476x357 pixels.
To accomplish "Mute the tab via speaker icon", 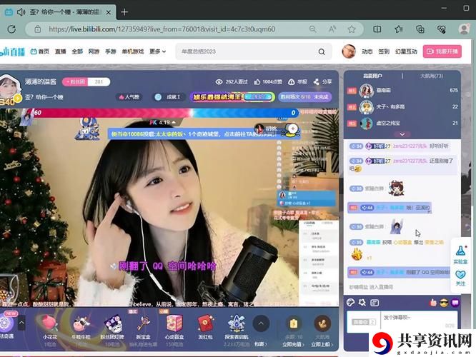I will pos(21,12).
